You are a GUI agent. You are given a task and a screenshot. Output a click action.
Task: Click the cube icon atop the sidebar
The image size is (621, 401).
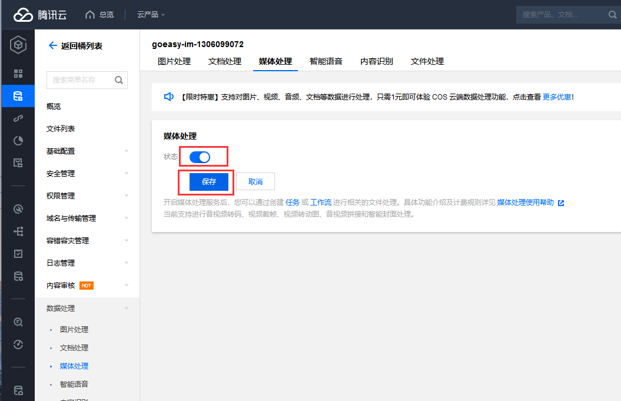(18, 45)
